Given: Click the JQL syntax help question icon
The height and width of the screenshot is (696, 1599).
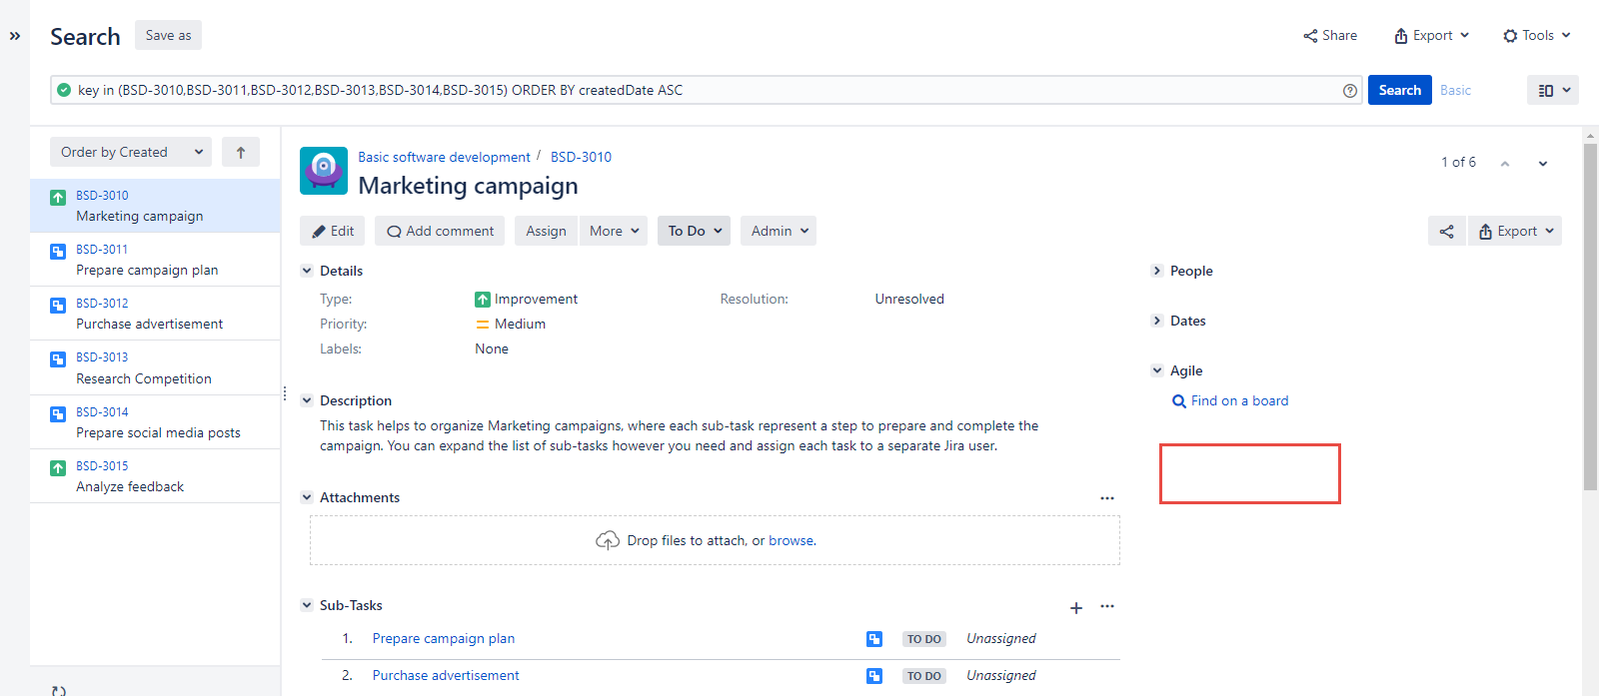Looking at the screenshot, I should pyautogui.click(x=1350, y=91).
